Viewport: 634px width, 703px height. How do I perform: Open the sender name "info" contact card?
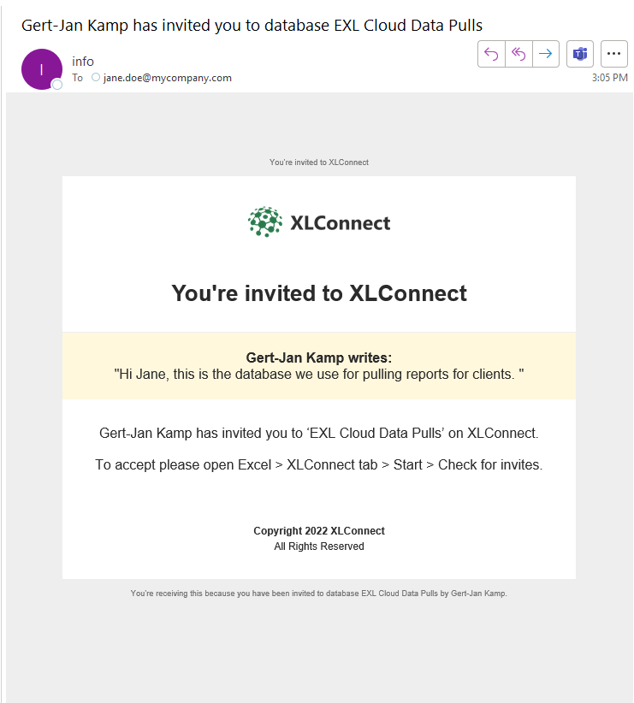pyautogui.click(x=83, y=62)
